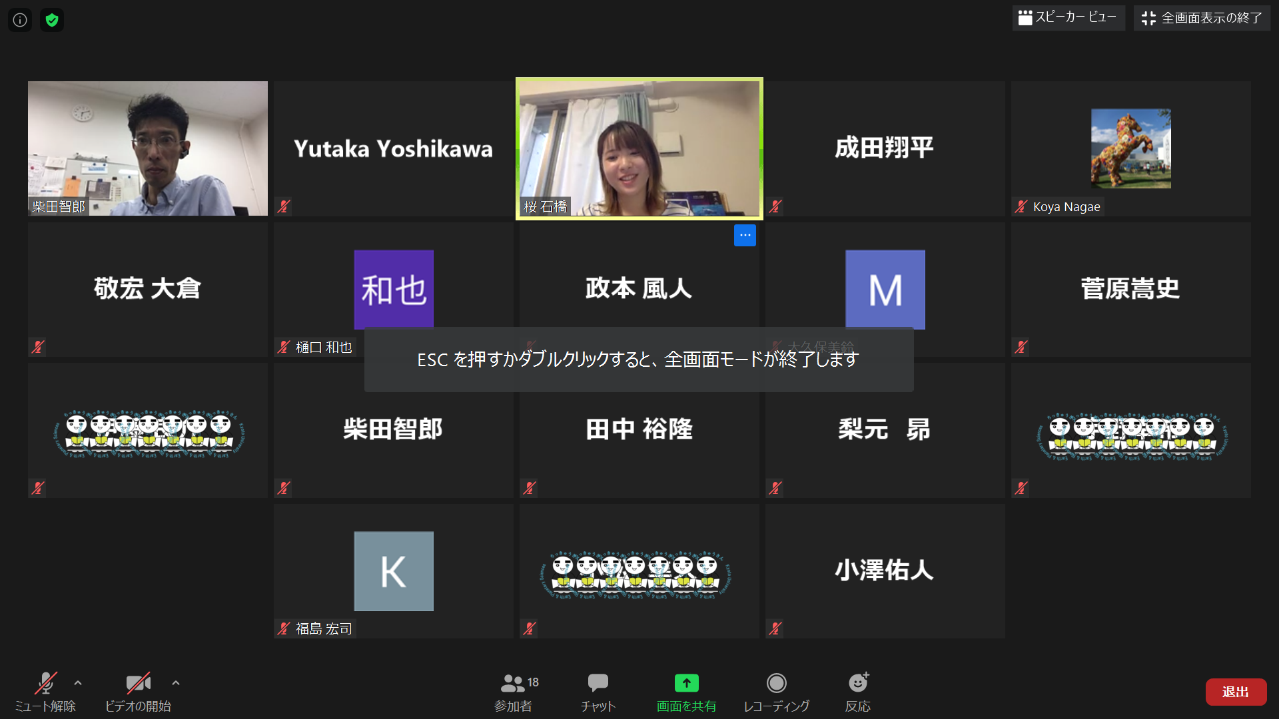Click the blue M avatar

pyautogui.click(x=885, y=290)
